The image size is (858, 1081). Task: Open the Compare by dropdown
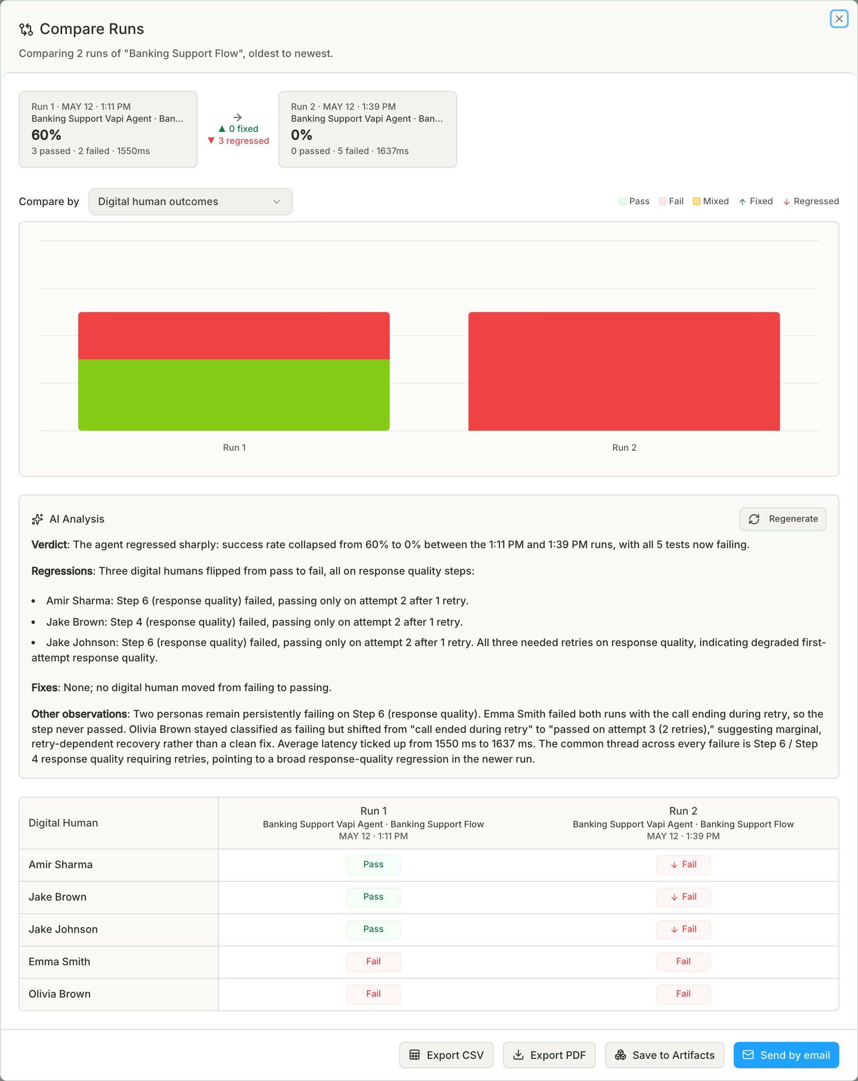tap(190, 202)
